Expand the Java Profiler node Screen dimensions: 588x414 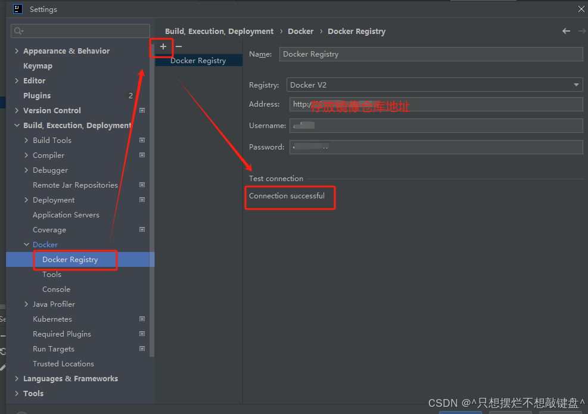click(x=26, y=304)
